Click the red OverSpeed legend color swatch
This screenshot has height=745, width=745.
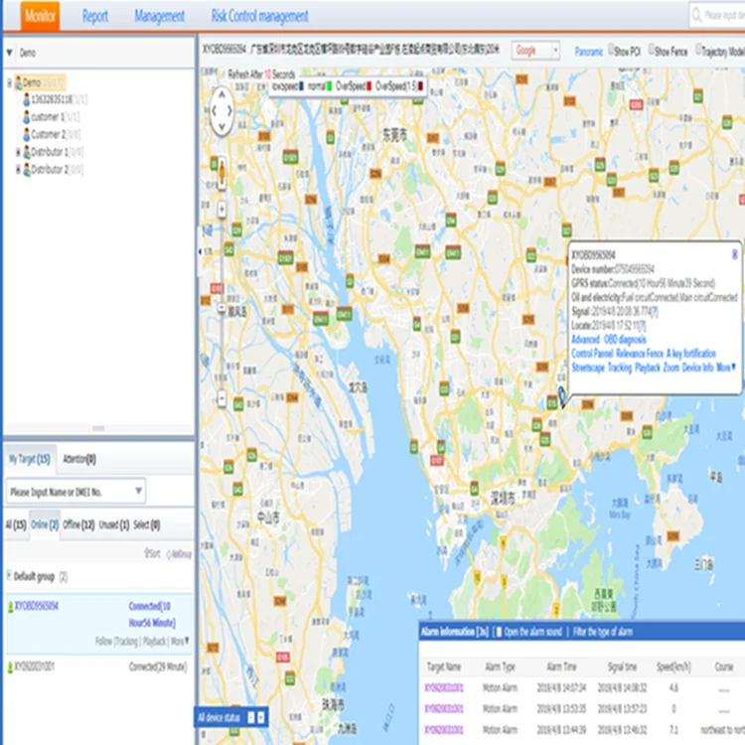370,86
